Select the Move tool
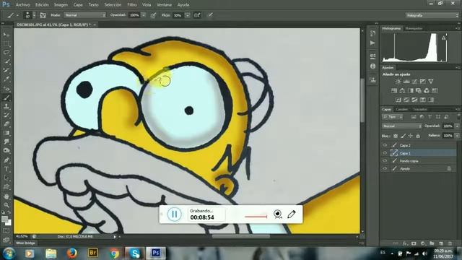This screenshot has height=260, width=462. click(6, 35)
